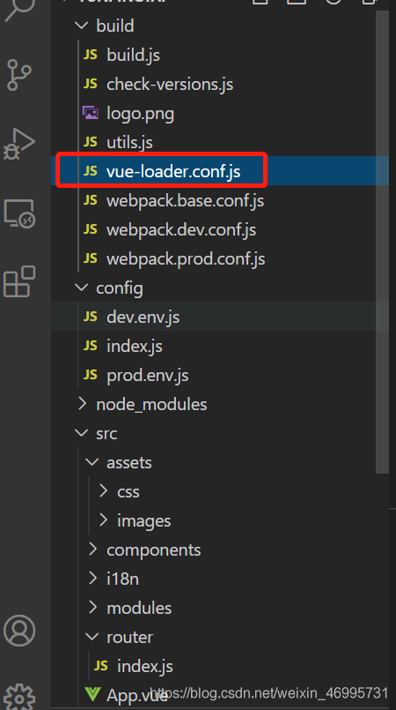Open the Run and Debug view
This screenshot has width=396, height=710.
19,144
